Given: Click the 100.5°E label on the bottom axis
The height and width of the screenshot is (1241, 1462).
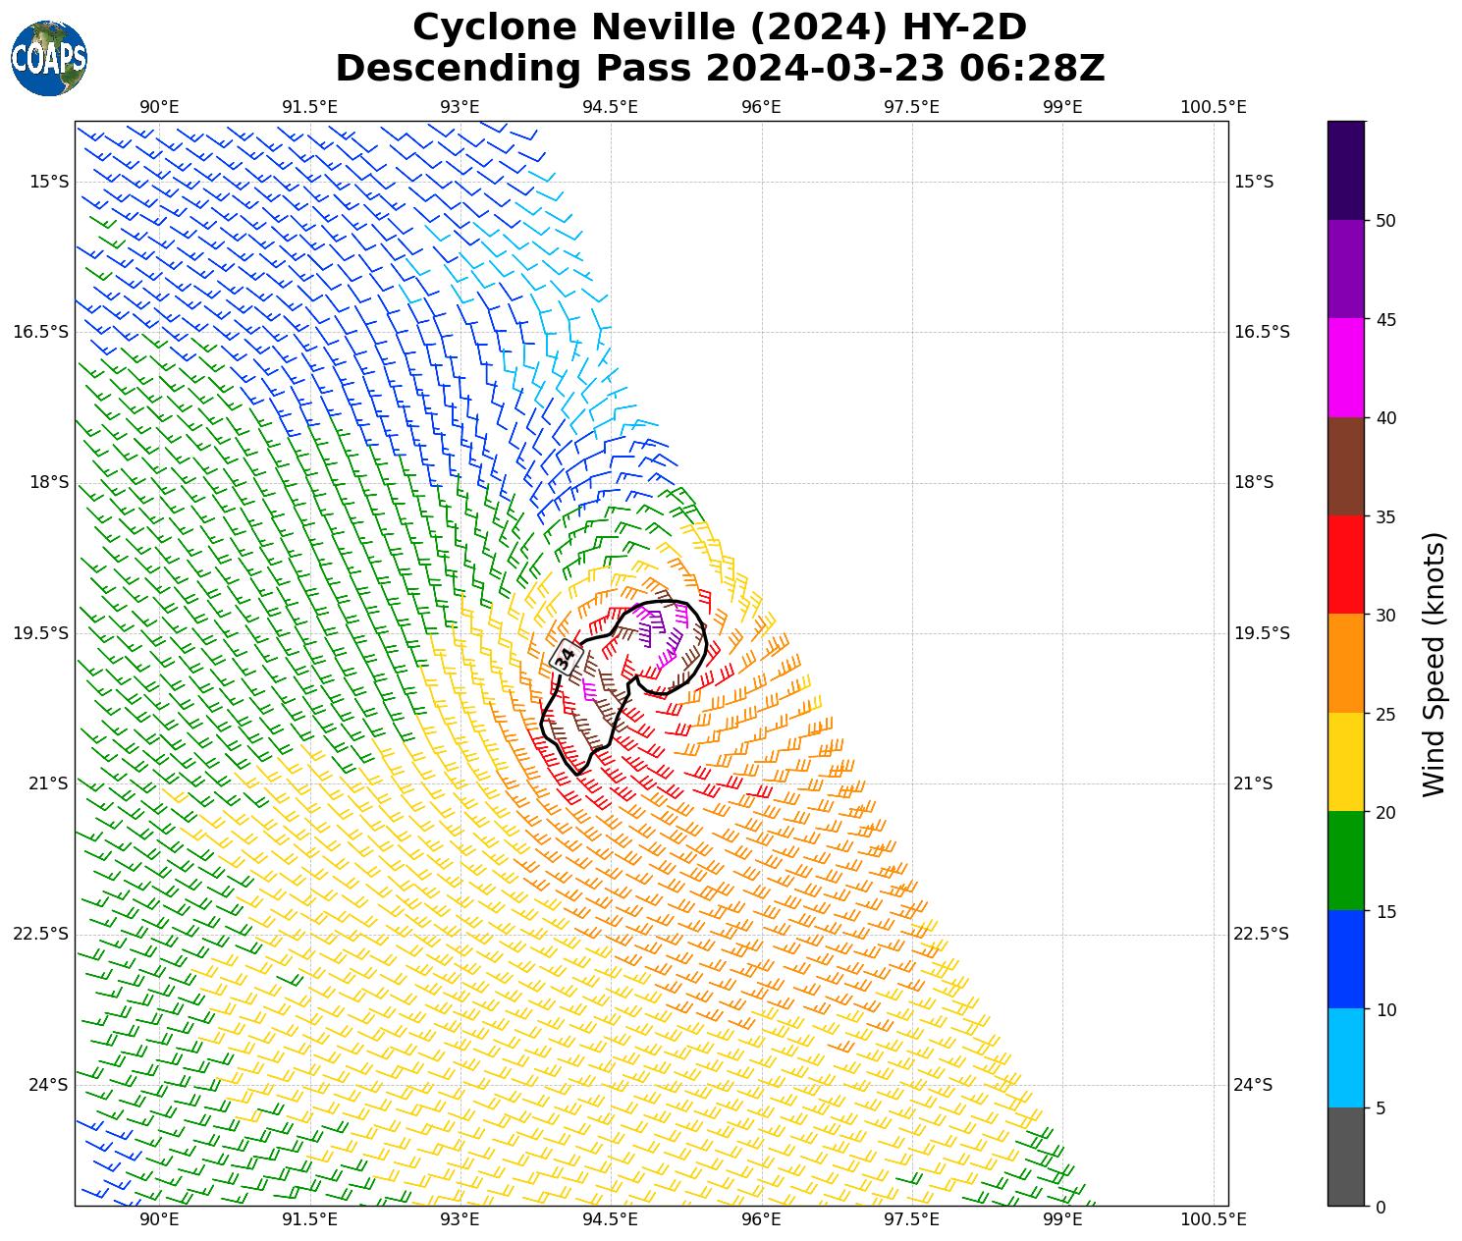Looking at the screenshot, I should click(1216, 1219).
